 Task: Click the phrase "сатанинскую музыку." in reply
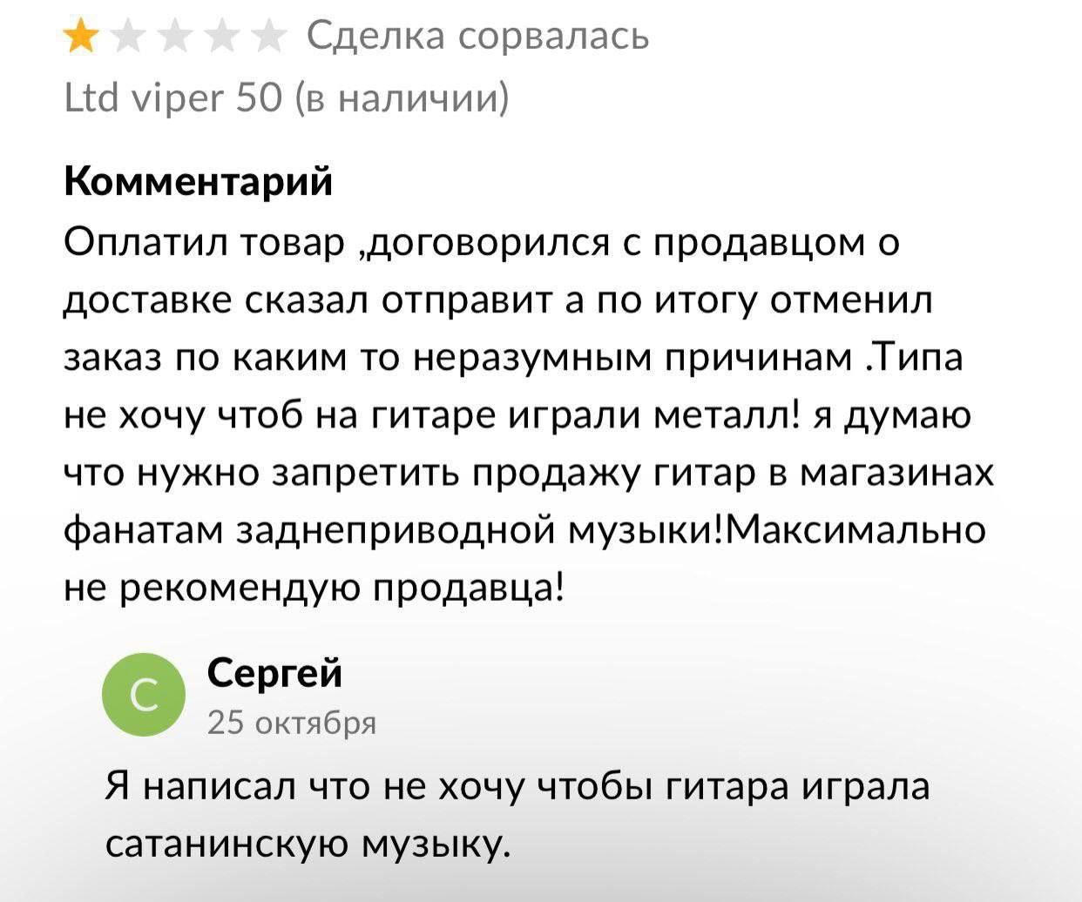point(304,842)
